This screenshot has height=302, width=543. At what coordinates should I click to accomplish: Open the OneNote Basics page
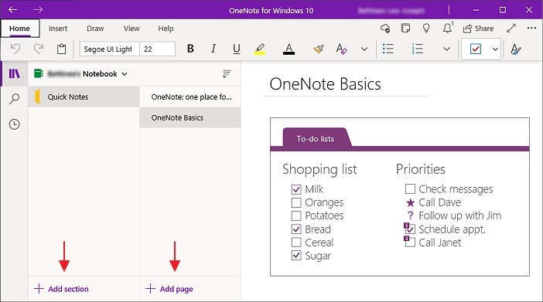(190, 117)
